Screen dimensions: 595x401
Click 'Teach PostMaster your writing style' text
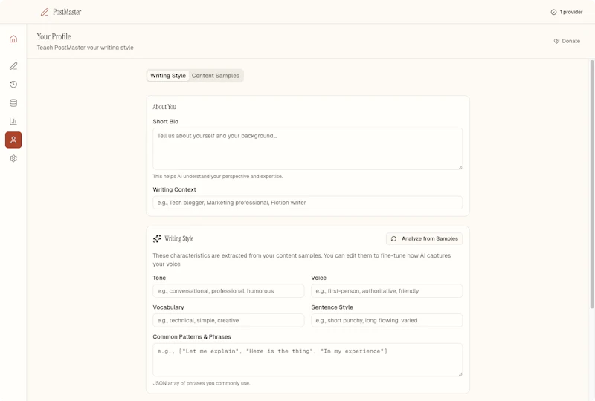pyautogui.click(x=86, y=48)
